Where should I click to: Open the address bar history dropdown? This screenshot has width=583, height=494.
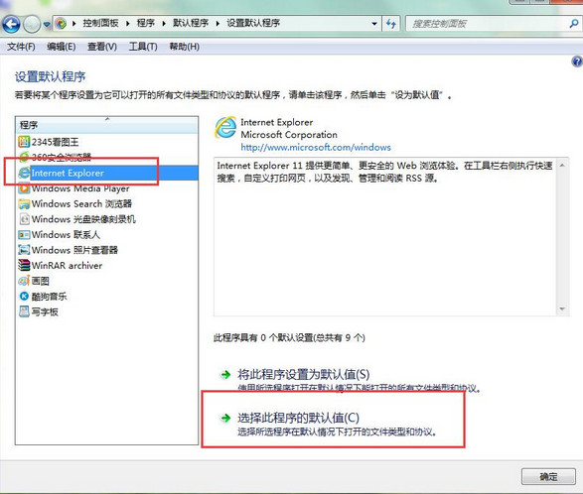(x=374, y=24)
